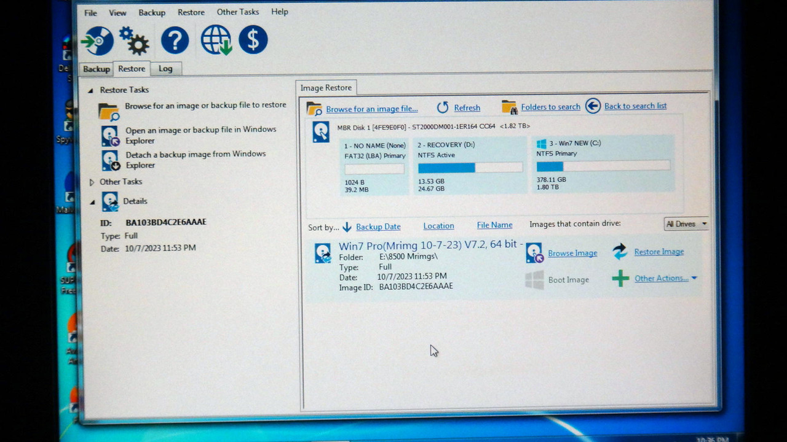Click the folder path E:\8500 Mrimgs\
Screen dimensions: 787x442
click(x=408, y=257)
